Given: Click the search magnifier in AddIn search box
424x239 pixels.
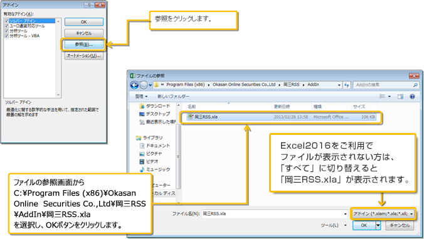Looking at the screenshot, I should [x=415, y=85].
